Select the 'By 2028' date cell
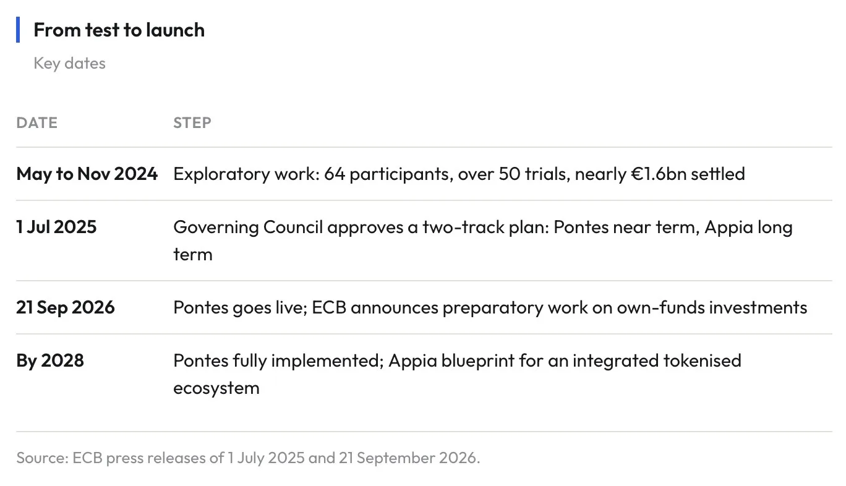This screenshot has height=486, width=846. click(50, 360)
